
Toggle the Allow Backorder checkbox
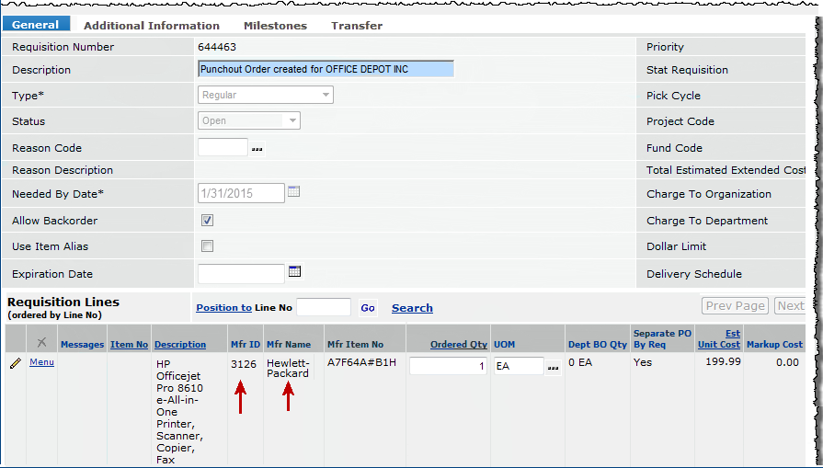[x=208, y=221]
